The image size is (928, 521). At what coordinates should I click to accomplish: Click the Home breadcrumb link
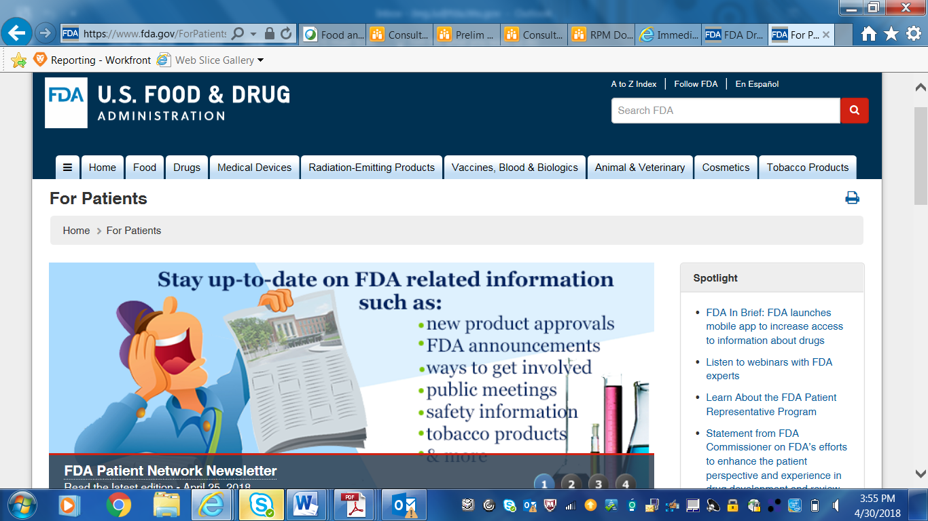tap(76, 231)
